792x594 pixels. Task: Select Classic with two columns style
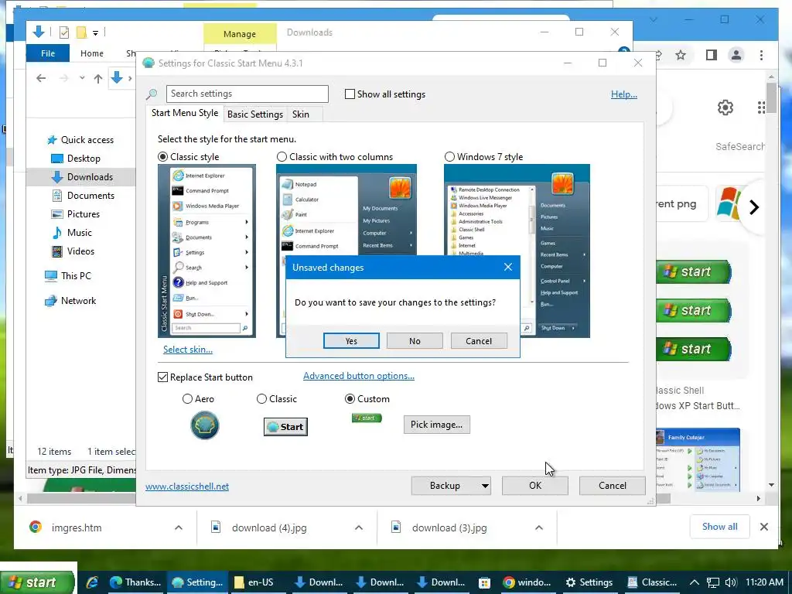(282, 156)
